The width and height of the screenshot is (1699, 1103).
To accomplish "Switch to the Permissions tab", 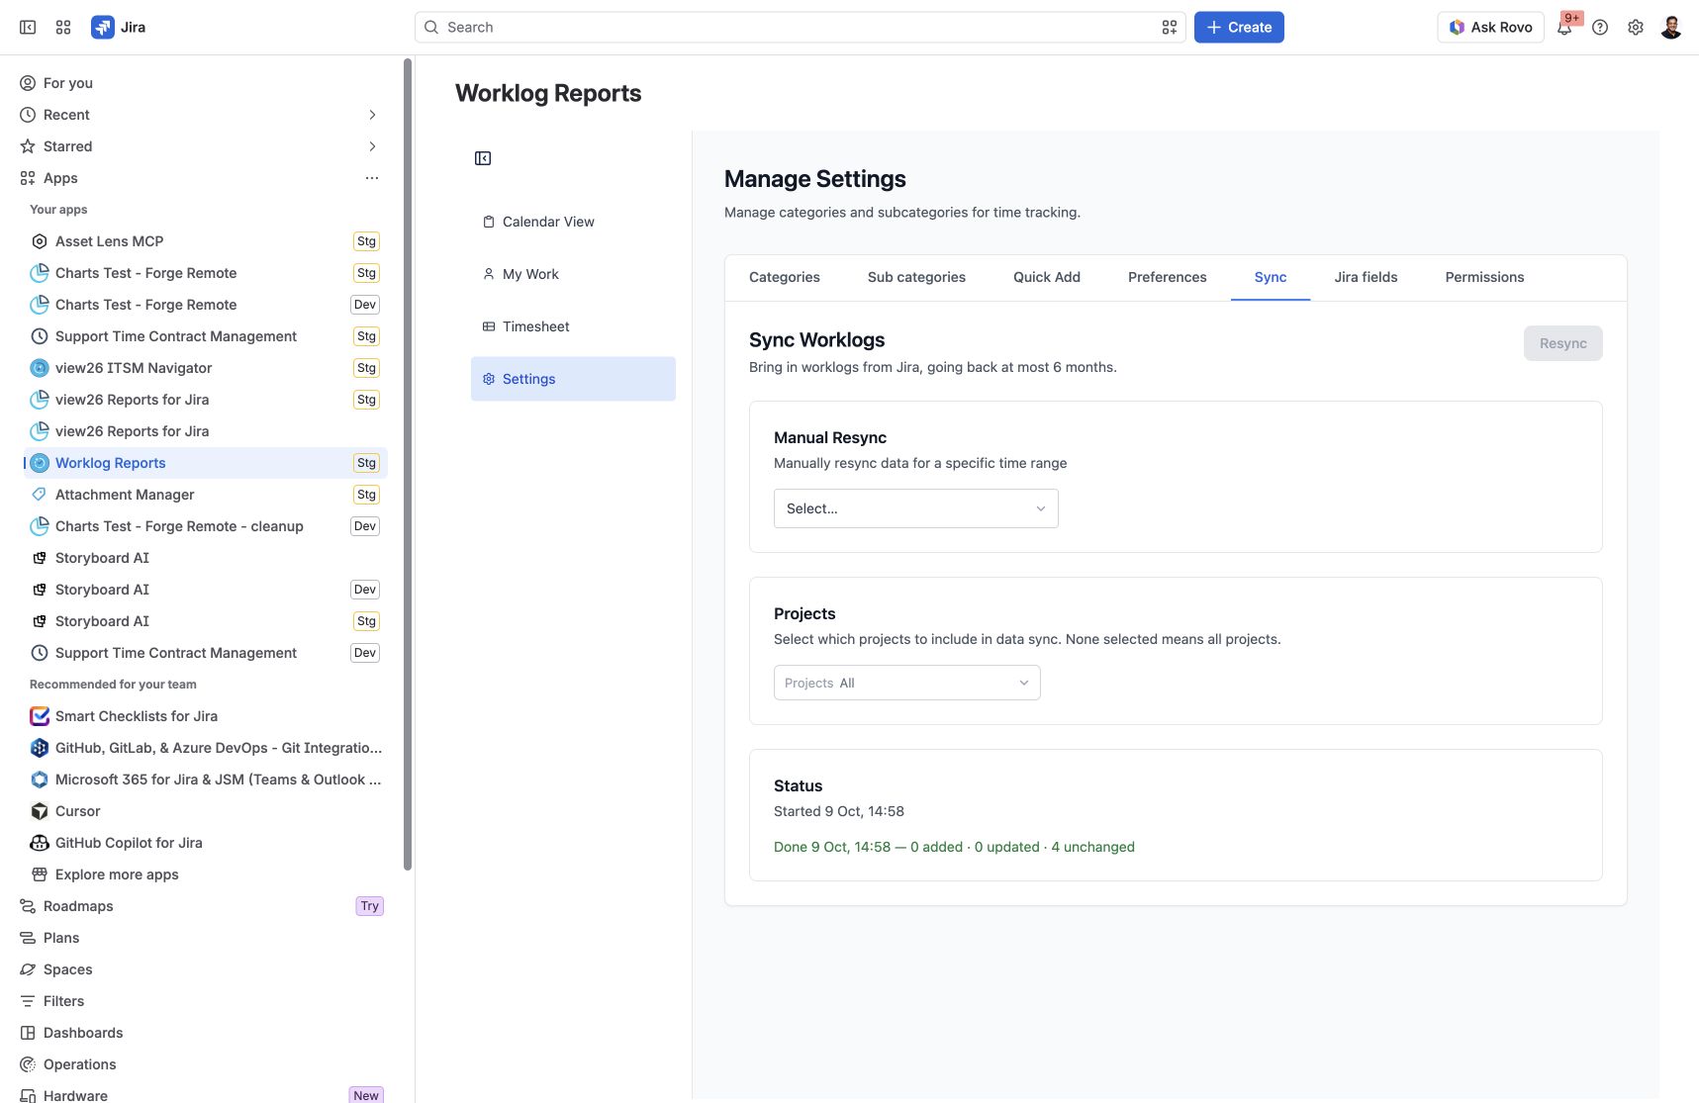I will [x=1484, y=277].
